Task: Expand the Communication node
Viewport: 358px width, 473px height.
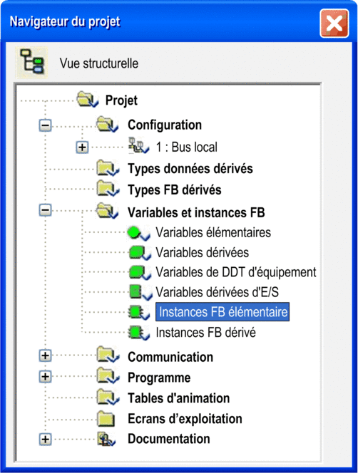Action: click(46, 355)
